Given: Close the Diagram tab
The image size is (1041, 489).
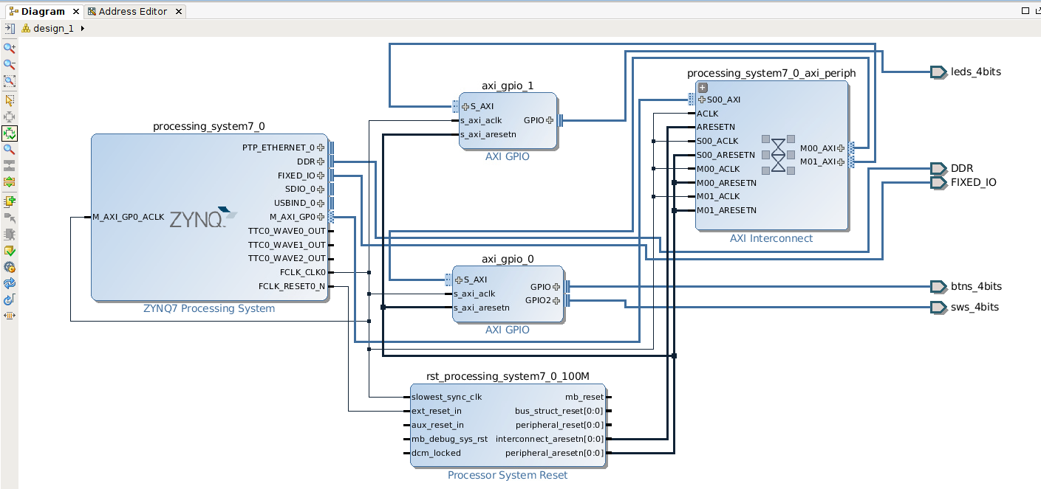Looking at the screenshot, I should 75,12.
